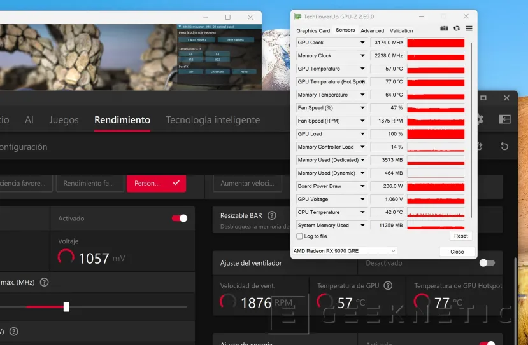Open the Board Power Draw sensor dropdown
The height and width of the screenshot is (345, 528).
point(362,186)
